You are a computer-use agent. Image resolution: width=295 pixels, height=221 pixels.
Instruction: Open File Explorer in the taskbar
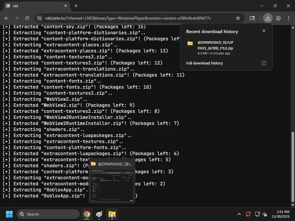112,214
